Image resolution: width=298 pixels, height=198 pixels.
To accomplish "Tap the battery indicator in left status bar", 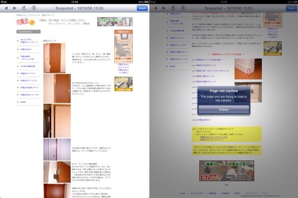I will [146, 2].
